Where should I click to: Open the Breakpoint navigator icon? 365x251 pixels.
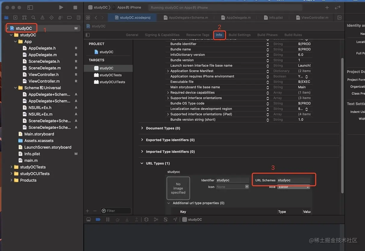click(x=70, y=18)
